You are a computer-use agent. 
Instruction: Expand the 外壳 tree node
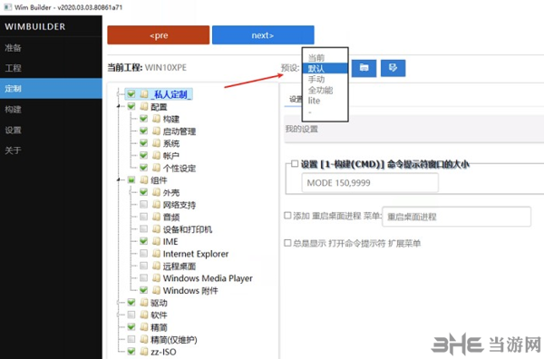click(131, 192)
